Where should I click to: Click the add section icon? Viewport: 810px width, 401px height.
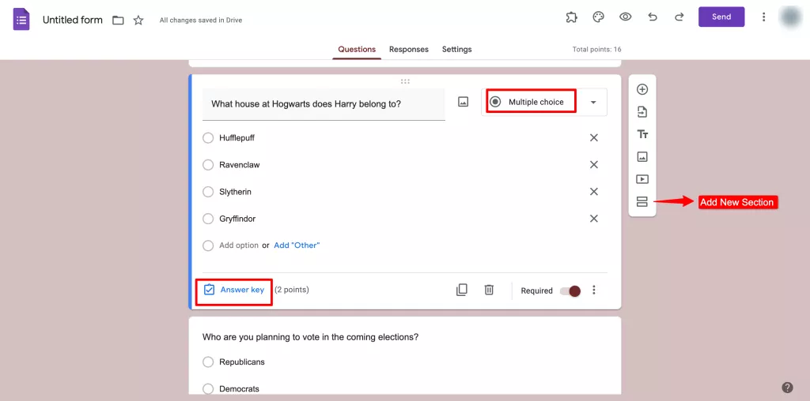click(642, 201)
